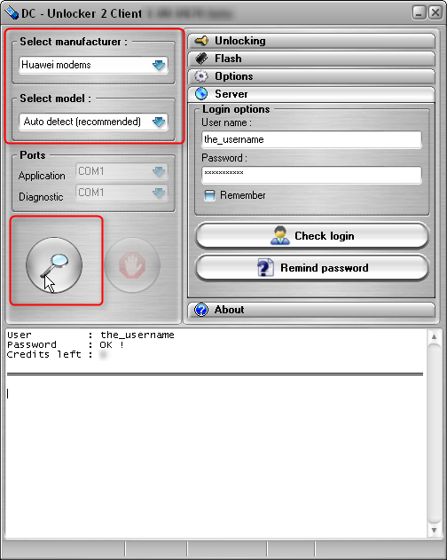Open the Flash section

point(311,59)
